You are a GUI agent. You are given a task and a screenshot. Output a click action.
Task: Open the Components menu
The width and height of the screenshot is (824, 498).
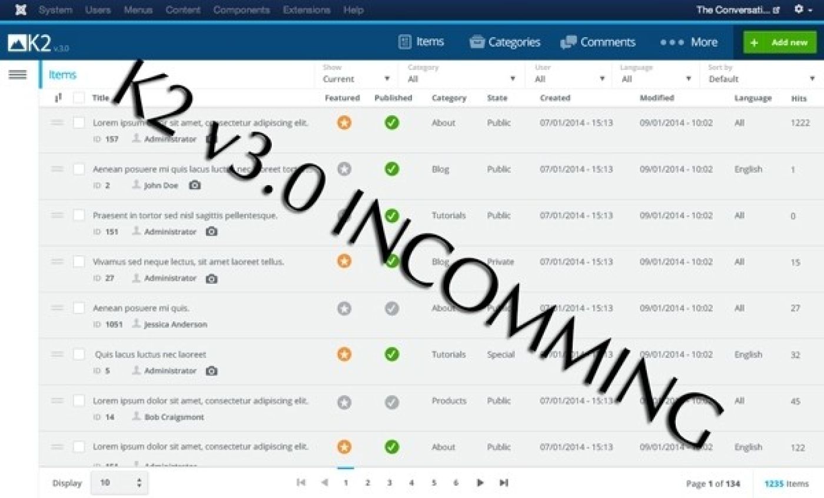pyautogui.click(x=241, y=10)
